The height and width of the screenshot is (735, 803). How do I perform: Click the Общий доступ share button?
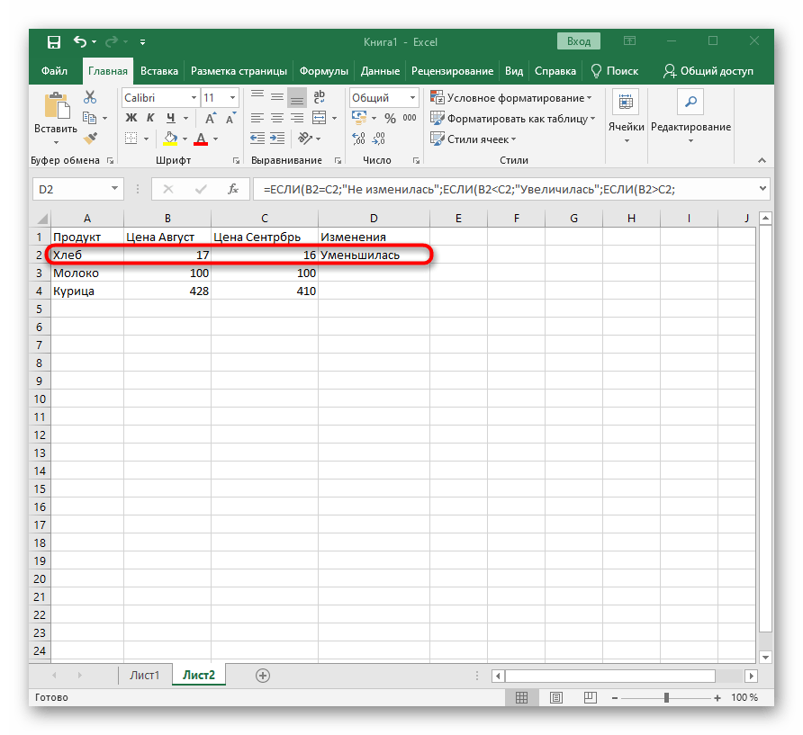click(x=708, y=71)
